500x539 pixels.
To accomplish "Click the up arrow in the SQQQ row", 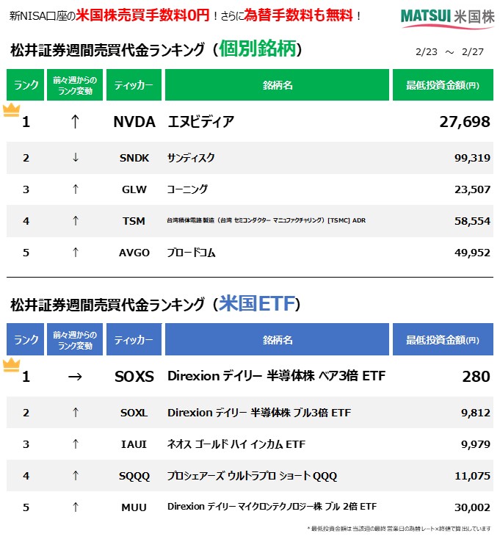I will coord(76,476).
